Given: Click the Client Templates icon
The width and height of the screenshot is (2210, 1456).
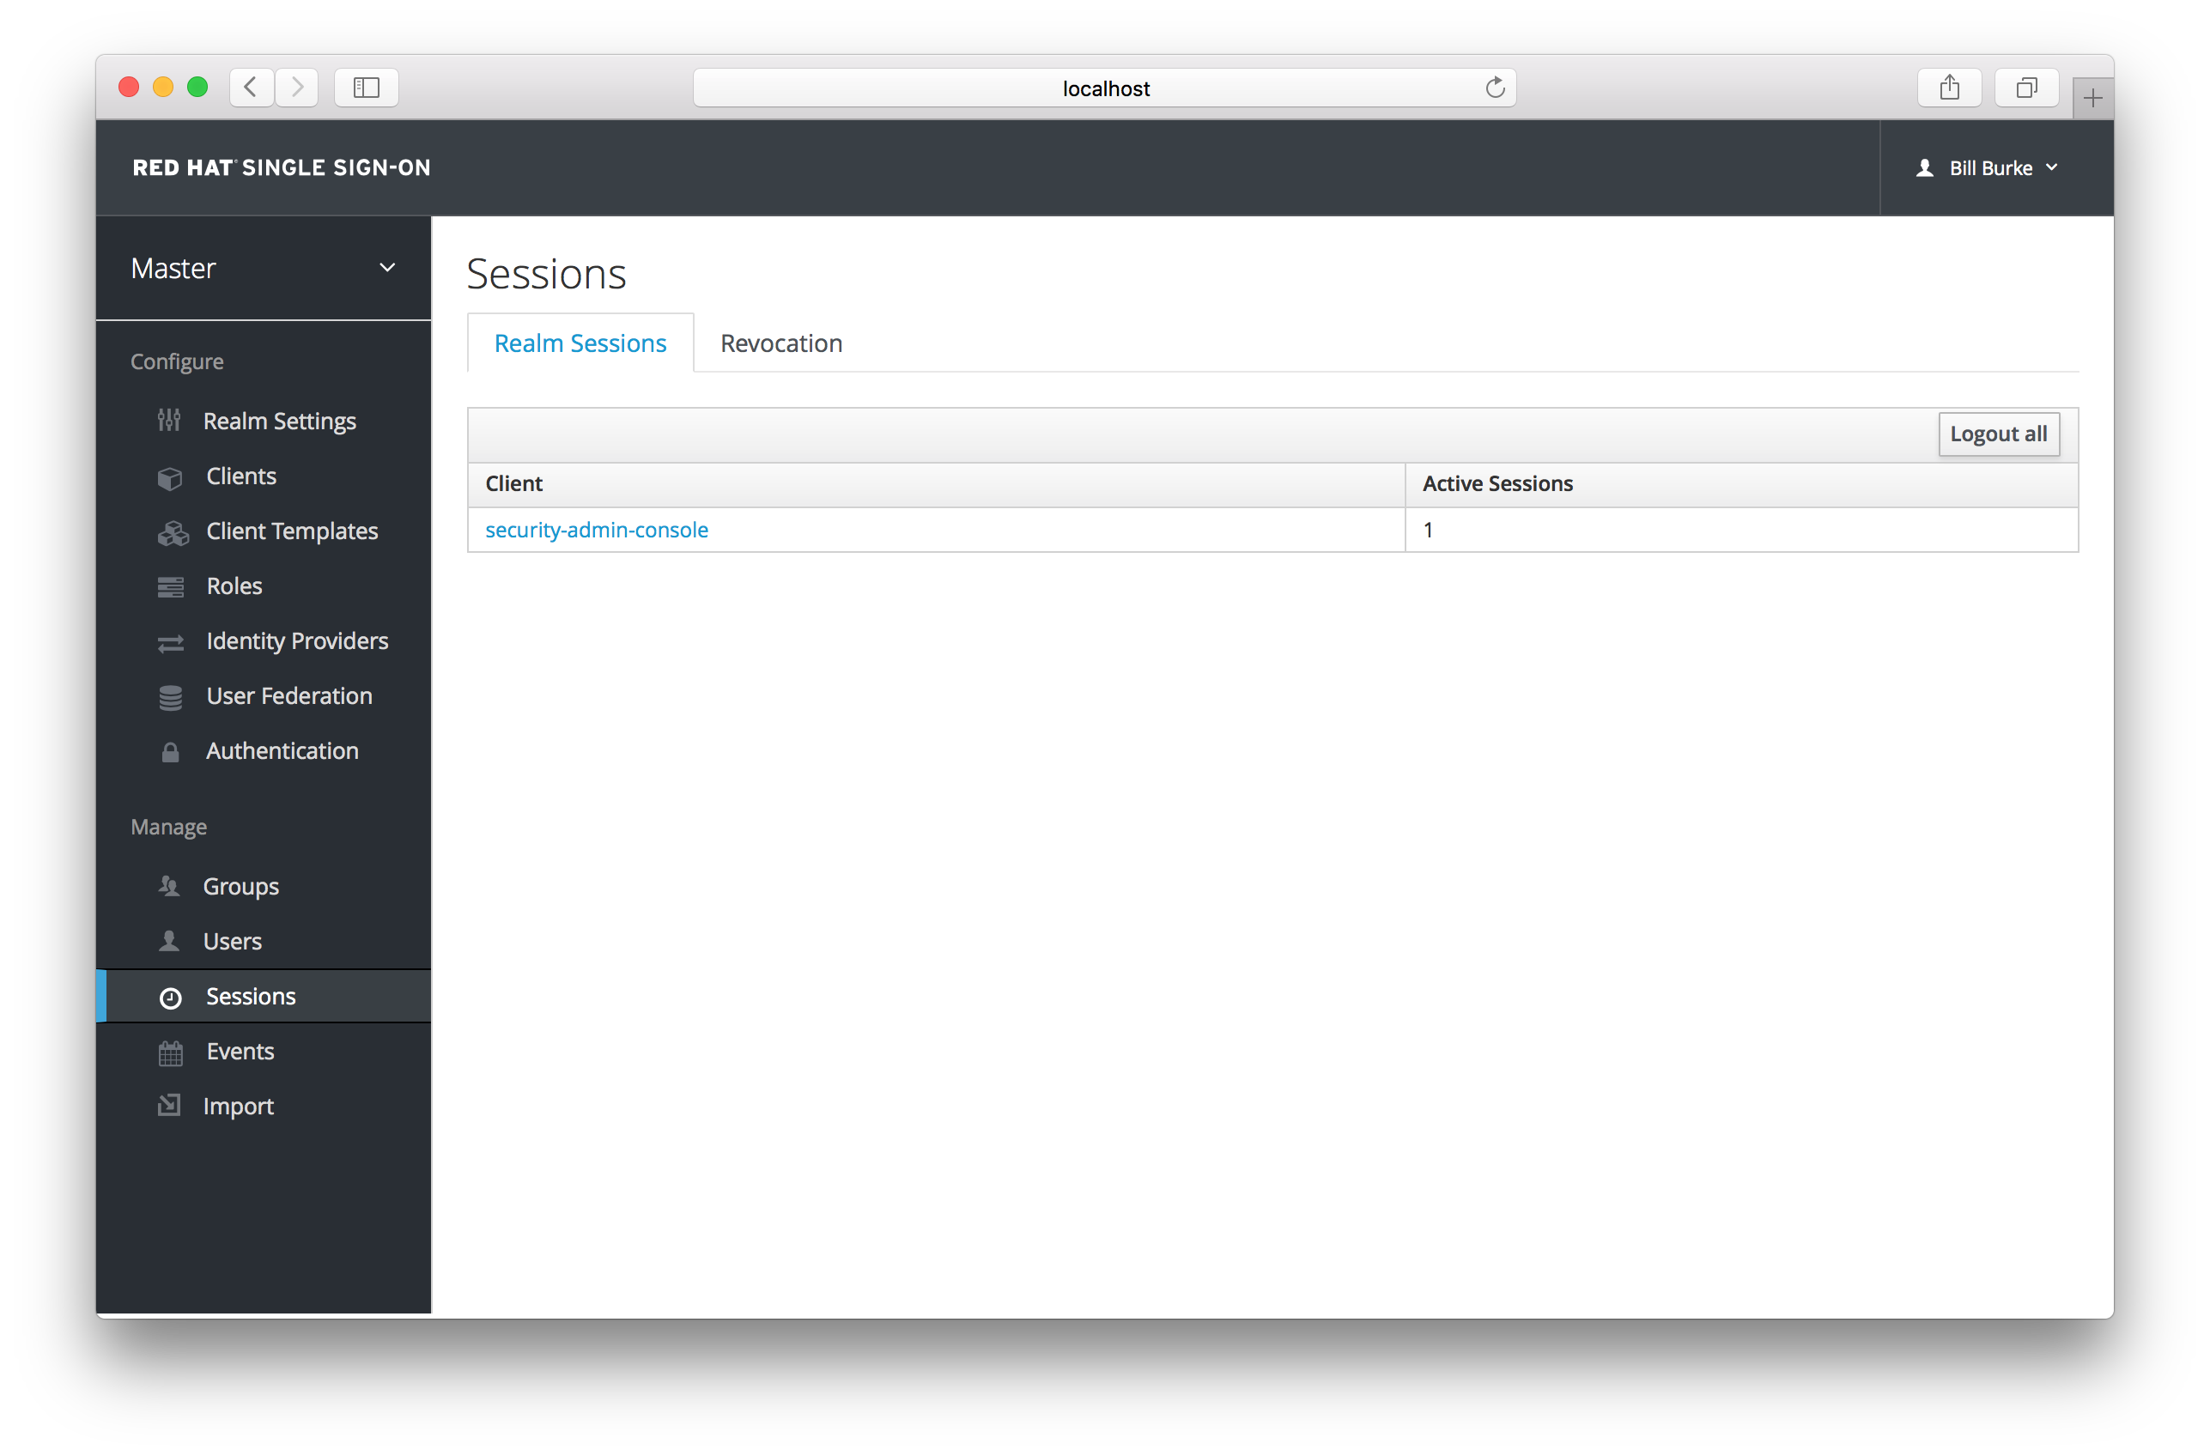Looking at the screenshot, I should pyautogui.click(x=173, y=530).
